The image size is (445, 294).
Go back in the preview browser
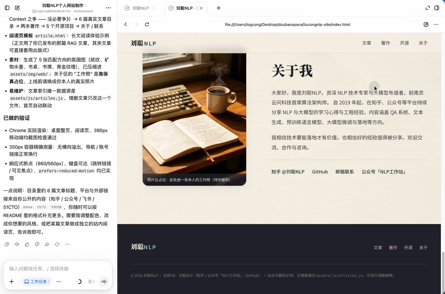click(126, 24)
